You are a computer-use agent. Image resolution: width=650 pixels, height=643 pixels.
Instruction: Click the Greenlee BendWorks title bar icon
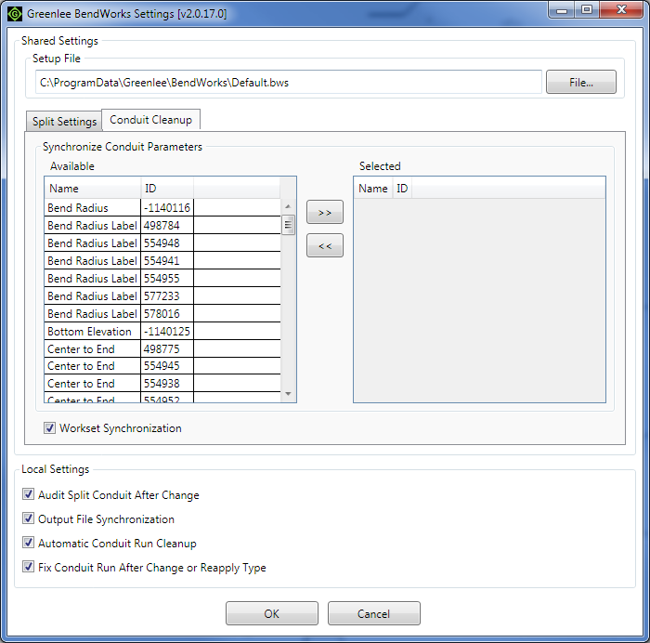[15, 14]
